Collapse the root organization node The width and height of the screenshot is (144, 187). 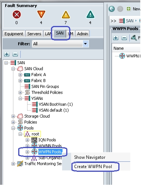(x=20, y=134)
